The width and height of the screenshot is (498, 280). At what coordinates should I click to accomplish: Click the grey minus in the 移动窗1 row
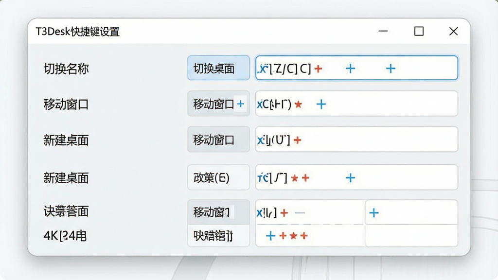[x=300, y=213]
